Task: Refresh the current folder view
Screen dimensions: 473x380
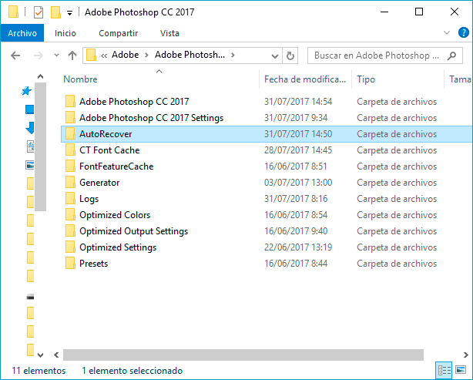Action: [290, 55]
